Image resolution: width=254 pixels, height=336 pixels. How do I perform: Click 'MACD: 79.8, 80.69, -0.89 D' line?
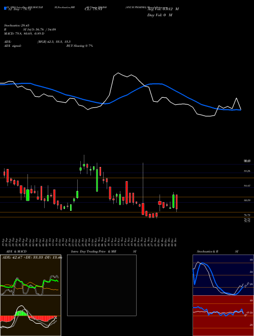coord(24,34)
